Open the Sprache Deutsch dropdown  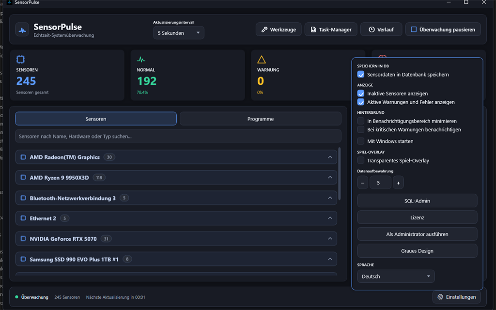pos(396,276)
